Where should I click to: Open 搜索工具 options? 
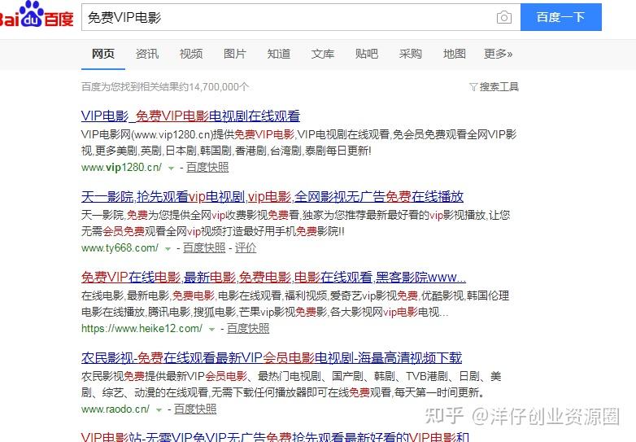coord(499,87)
